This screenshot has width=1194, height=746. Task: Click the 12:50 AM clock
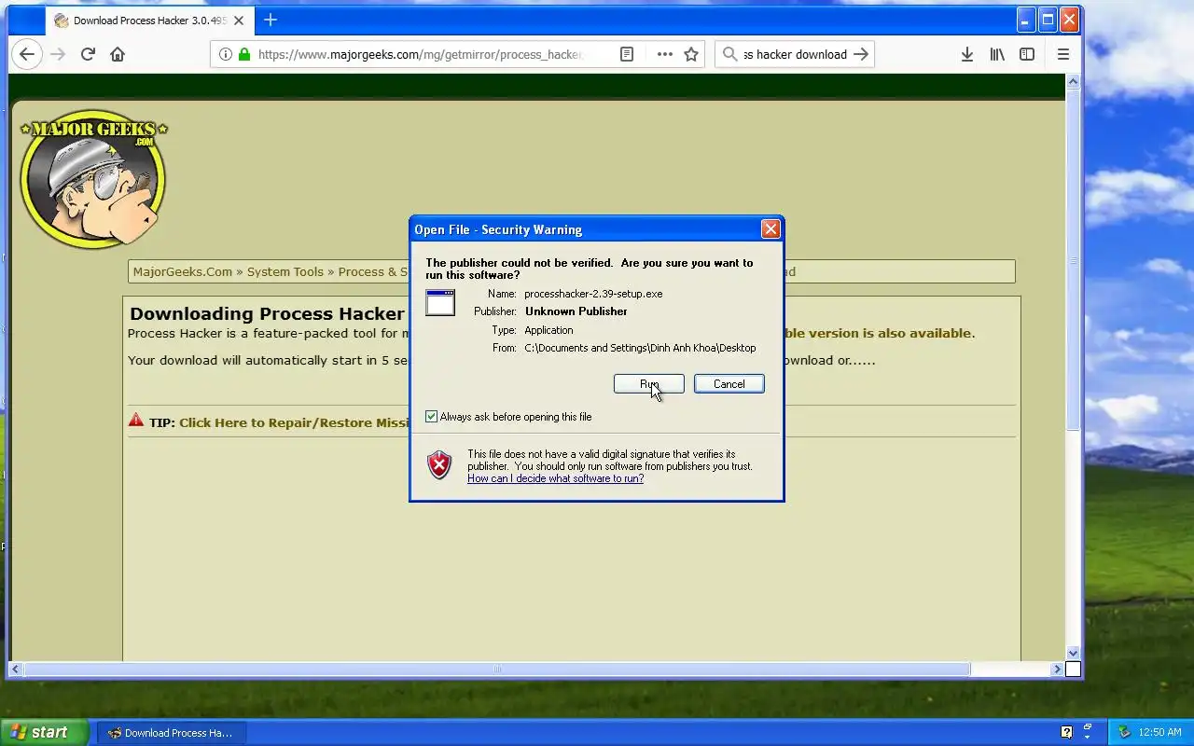pyautogui.click(x=1159, y=733)
